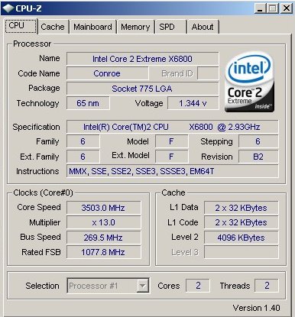Click the Bus Speed value 269.5 MHz
The image size is (295, 317).
[103, 238]
